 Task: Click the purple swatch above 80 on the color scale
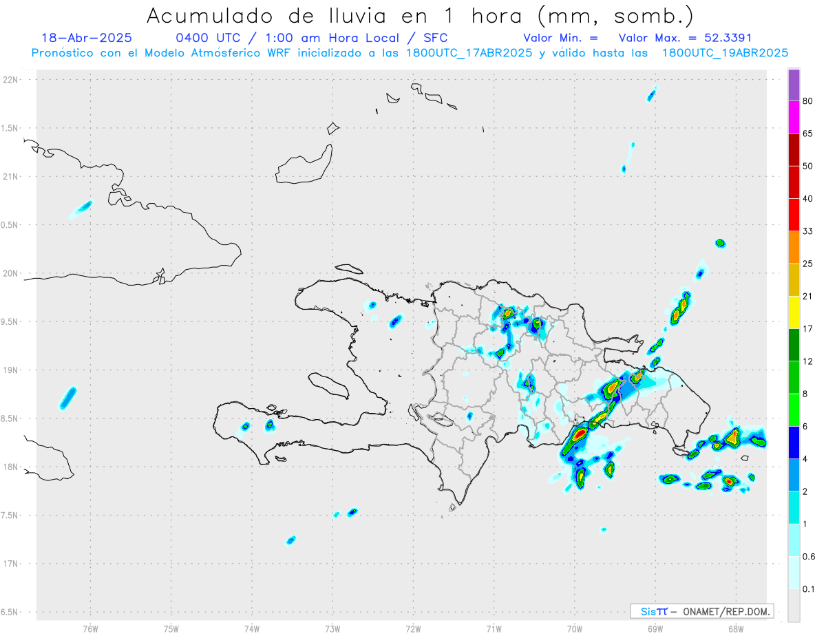794,85
